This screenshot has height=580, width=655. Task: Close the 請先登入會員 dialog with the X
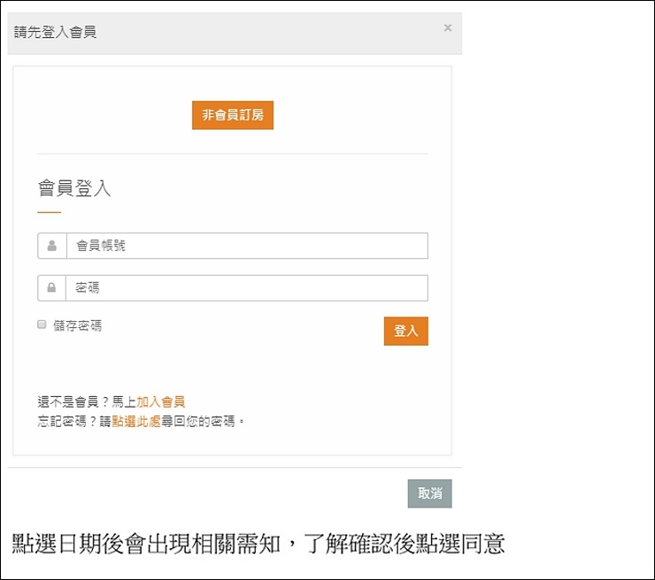click(x=447, y=28)
